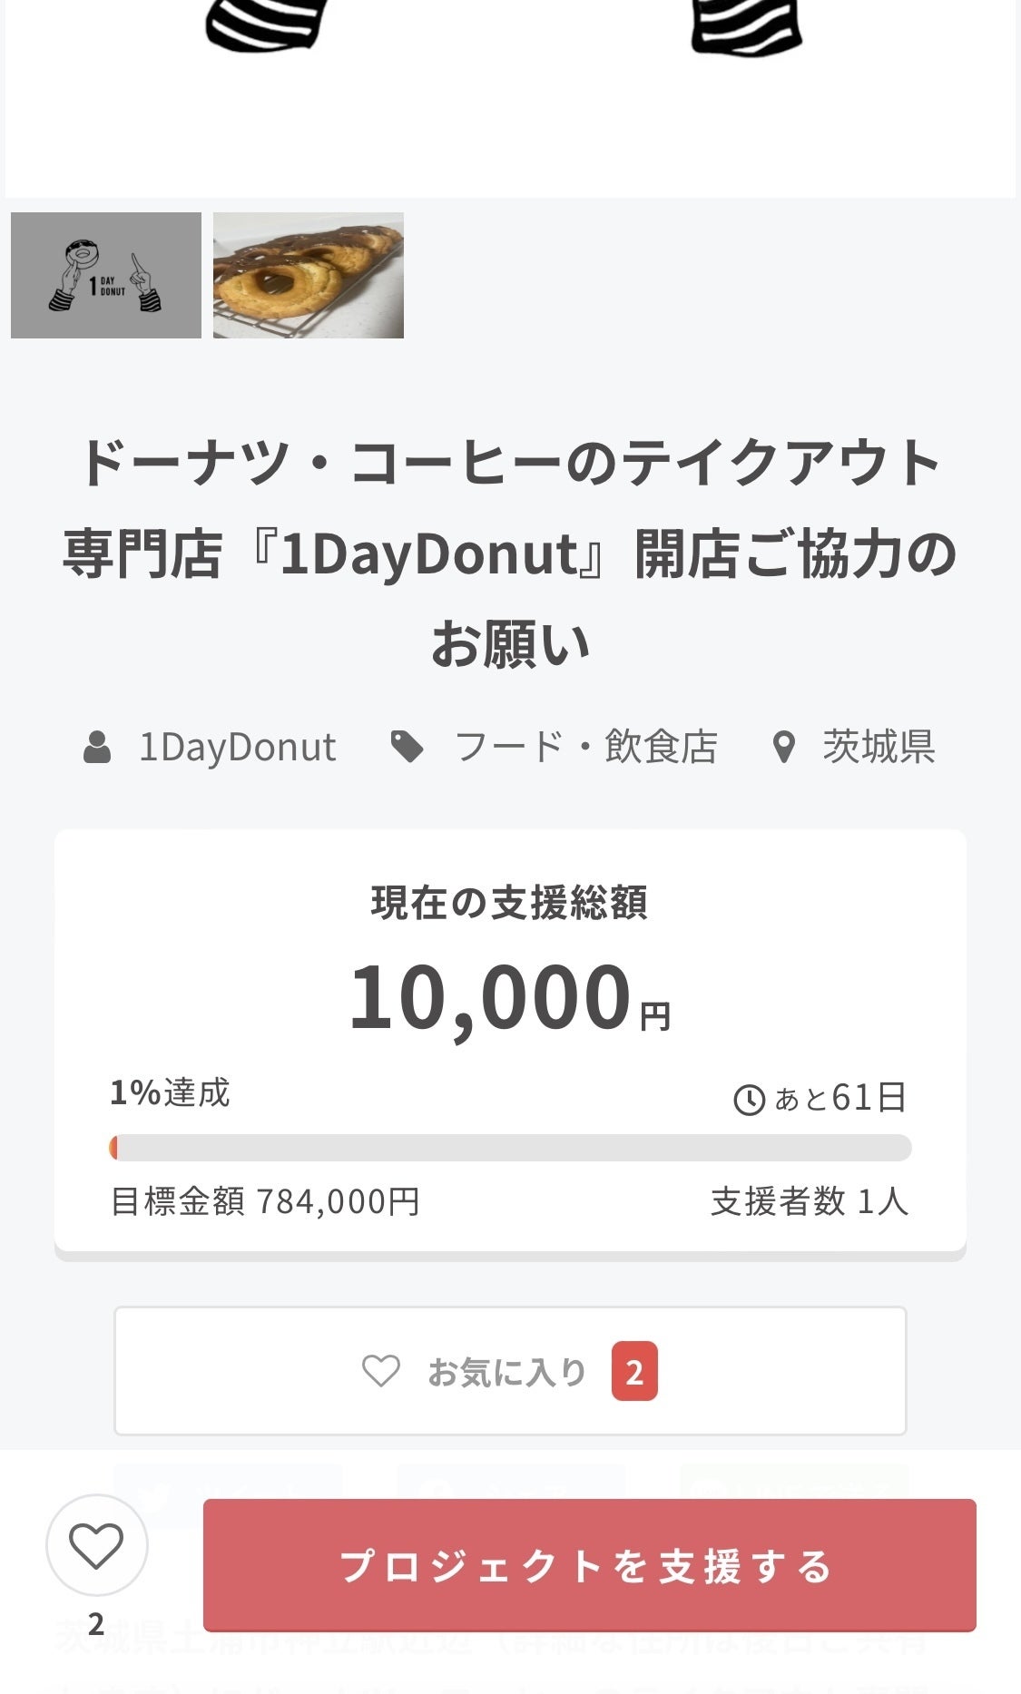Click the user profile icon beside 1DayDonut
1021x1694 pixels.
point(97,747)
